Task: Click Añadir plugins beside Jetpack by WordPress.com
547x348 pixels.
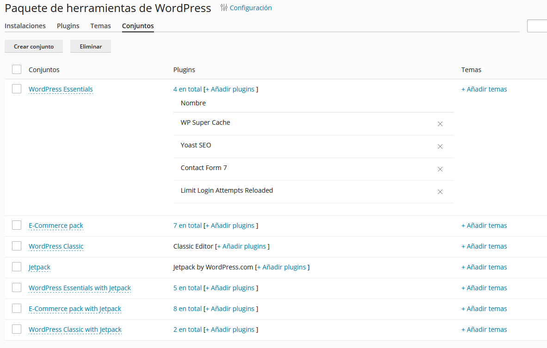Action: (282, 267)
